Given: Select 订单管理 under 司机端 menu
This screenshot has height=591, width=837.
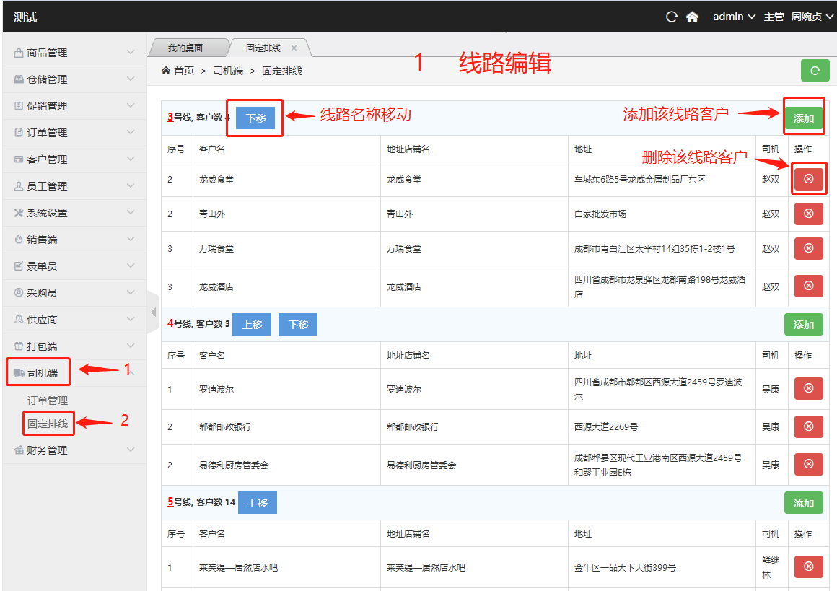Looking at the screenshot, I should (x=48, y=400).
